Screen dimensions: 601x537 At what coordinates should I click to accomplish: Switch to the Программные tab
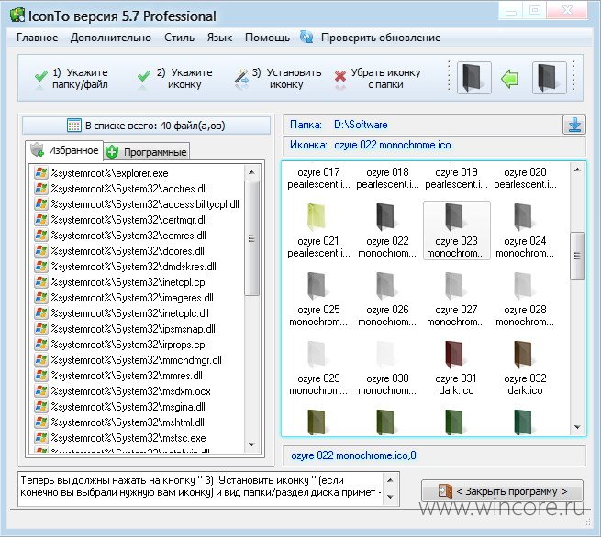tap(147, 152)
